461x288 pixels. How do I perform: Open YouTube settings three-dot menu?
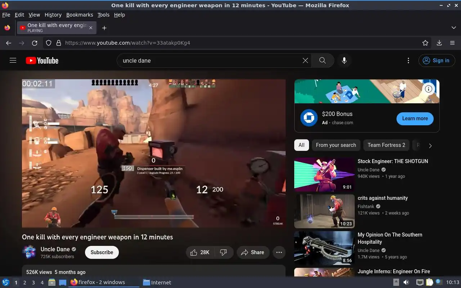coord(408,60)
